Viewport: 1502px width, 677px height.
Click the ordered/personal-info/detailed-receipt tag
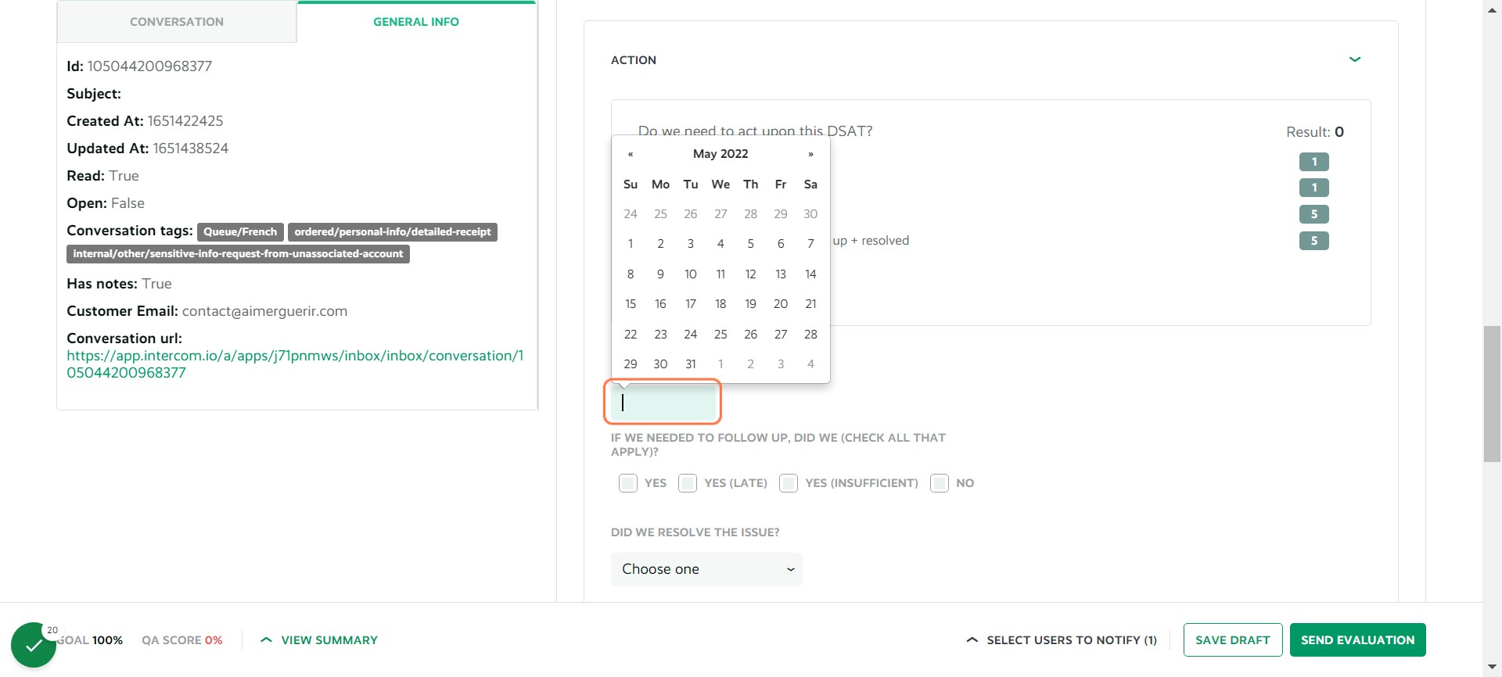393,232
